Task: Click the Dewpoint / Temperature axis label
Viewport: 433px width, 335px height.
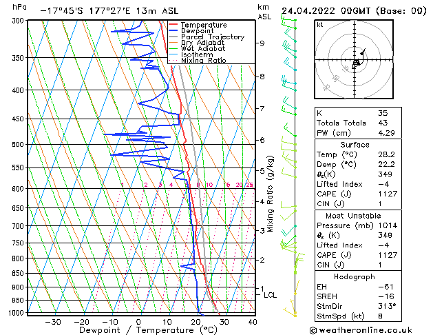Action: click(139, 329)
